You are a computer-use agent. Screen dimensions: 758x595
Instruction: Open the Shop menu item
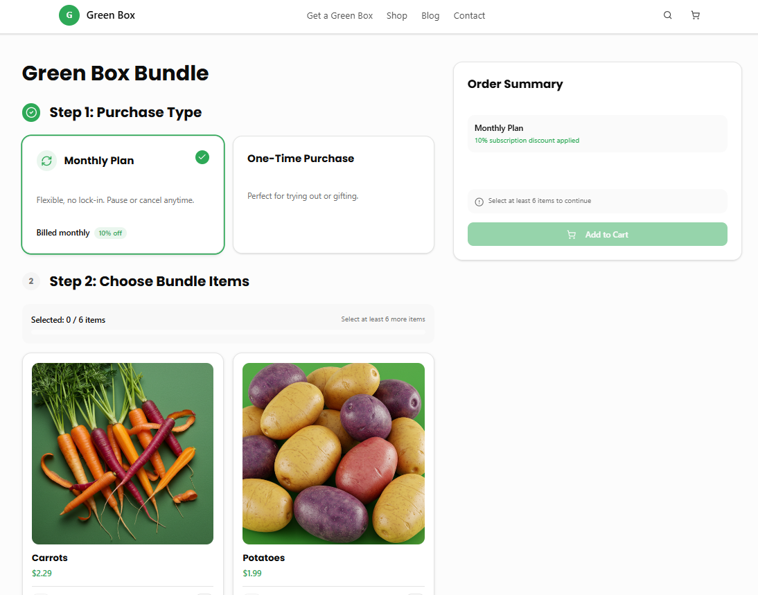click(x=397, y=16)
